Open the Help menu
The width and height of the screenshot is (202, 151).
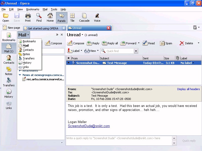tap(63, 9)
